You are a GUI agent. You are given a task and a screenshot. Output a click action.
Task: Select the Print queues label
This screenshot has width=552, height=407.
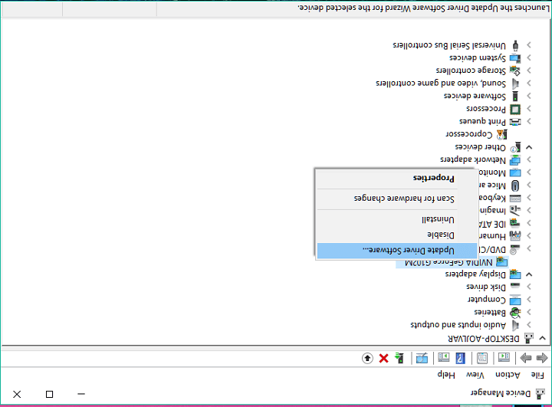tap(482, 122)
